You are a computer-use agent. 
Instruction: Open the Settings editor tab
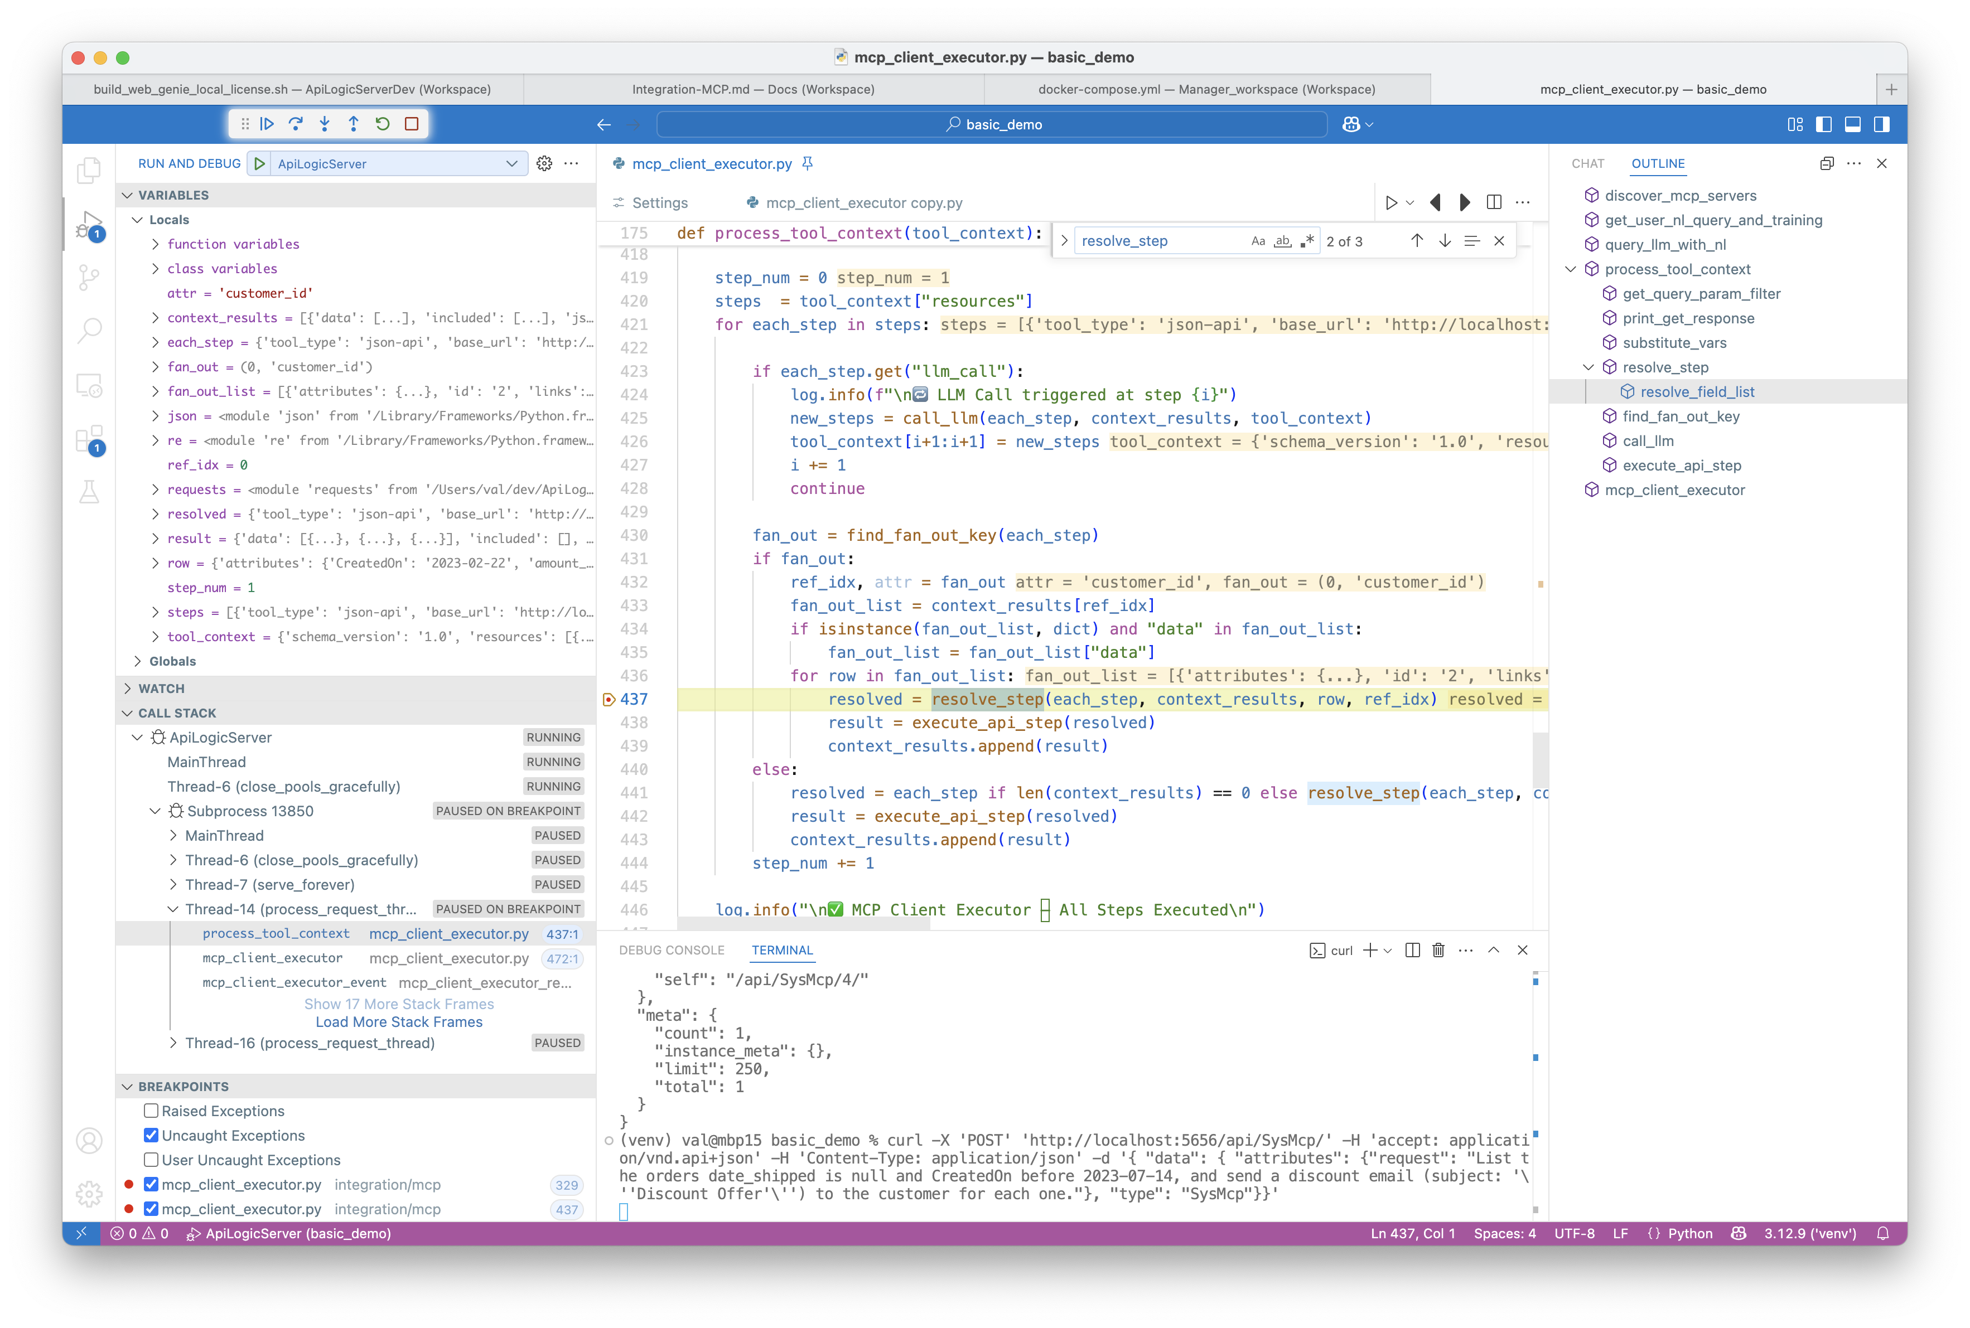click(x=651, y=202)
